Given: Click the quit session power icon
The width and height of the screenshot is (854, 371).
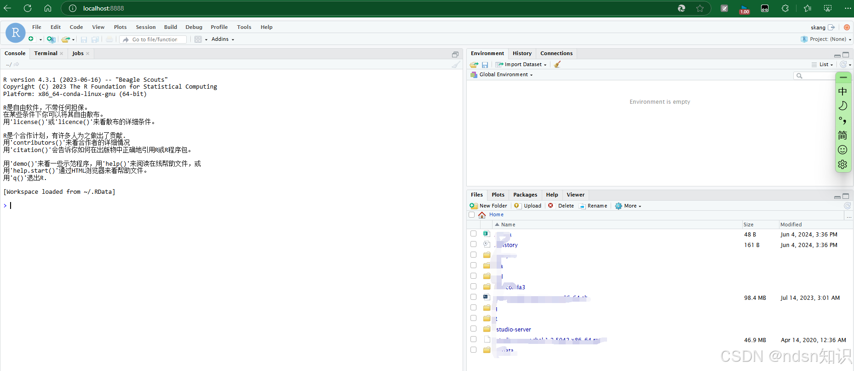Looking at the screenshot, I should [x=847, y=27].
